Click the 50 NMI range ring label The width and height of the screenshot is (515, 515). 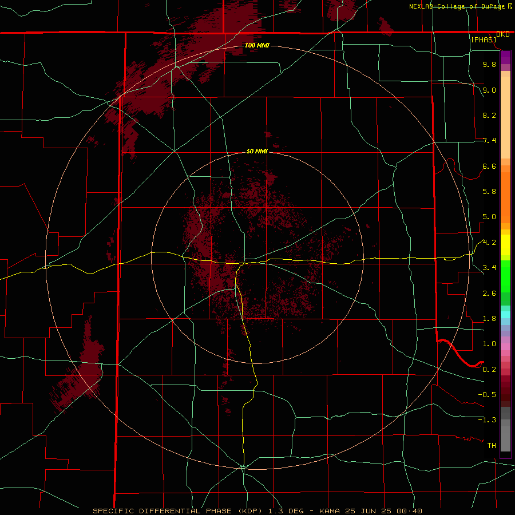point(257,151)
